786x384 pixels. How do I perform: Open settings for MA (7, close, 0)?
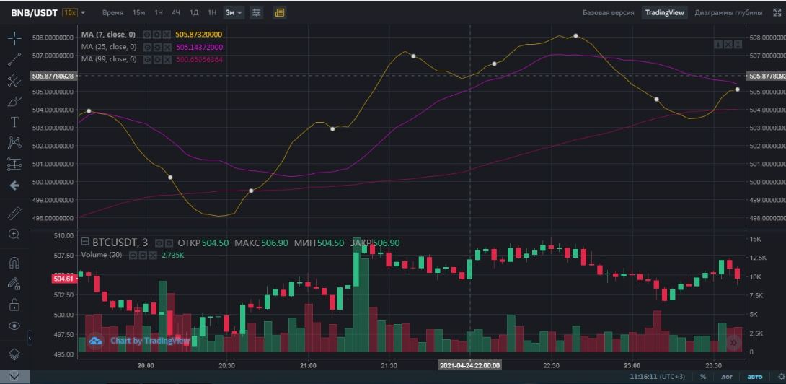pyautogui.click(x=157, y=35)
